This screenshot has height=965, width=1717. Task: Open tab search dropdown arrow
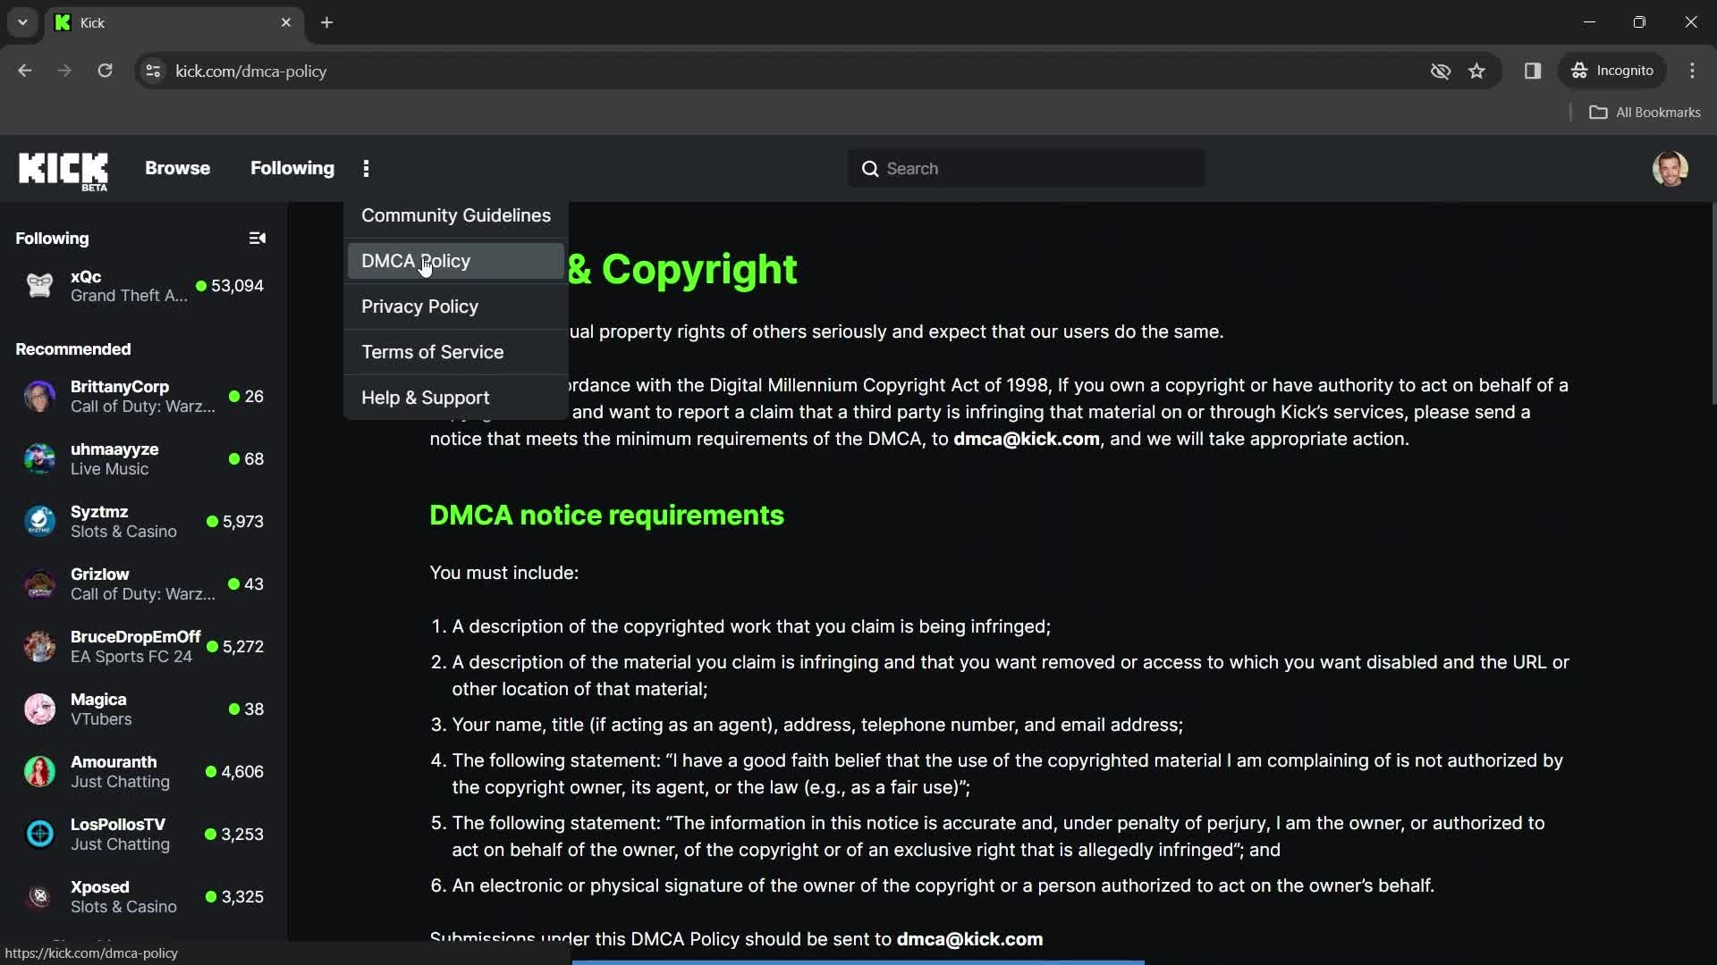click(22, 22)
